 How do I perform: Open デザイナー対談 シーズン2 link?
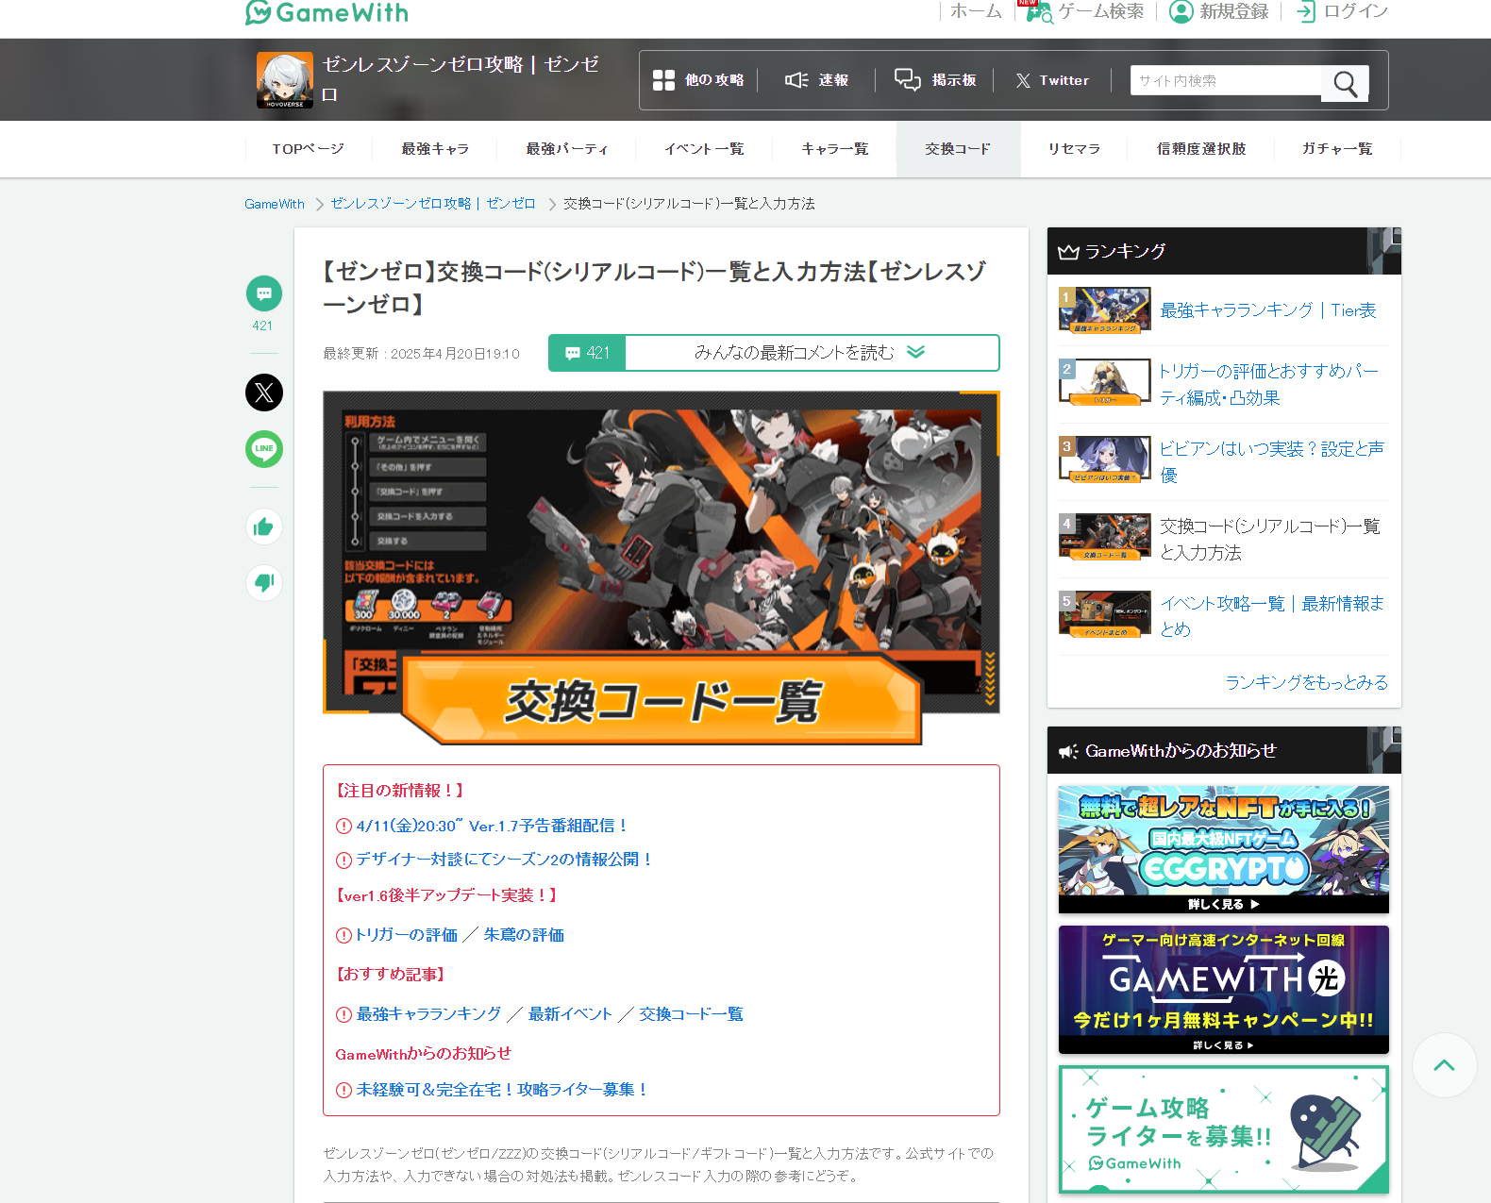(505, 860)
